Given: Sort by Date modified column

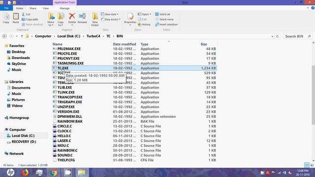Looking at the screenshot, I should coord(125,44).
